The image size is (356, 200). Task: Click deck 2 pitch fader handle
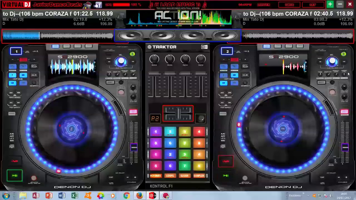coord(345,147)
